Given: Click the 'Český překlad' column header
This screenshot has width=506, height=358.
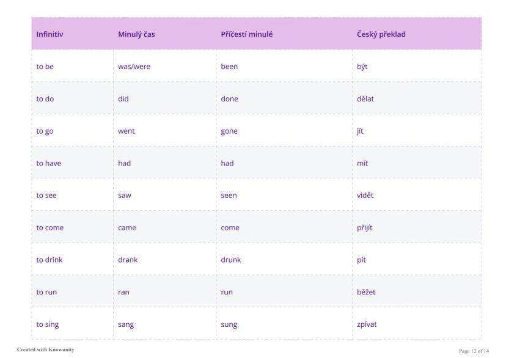Looking at the screenshot, I should (381, 34).
